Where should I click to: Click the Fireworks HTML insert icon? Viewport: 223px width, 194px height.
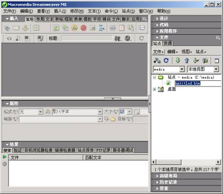[74, 28]
